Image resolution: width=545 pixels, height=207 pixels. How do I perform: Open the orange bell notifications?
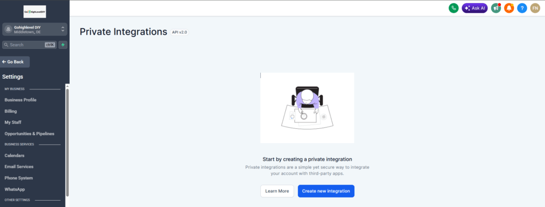pyautogui.click(x=509, y=8)
